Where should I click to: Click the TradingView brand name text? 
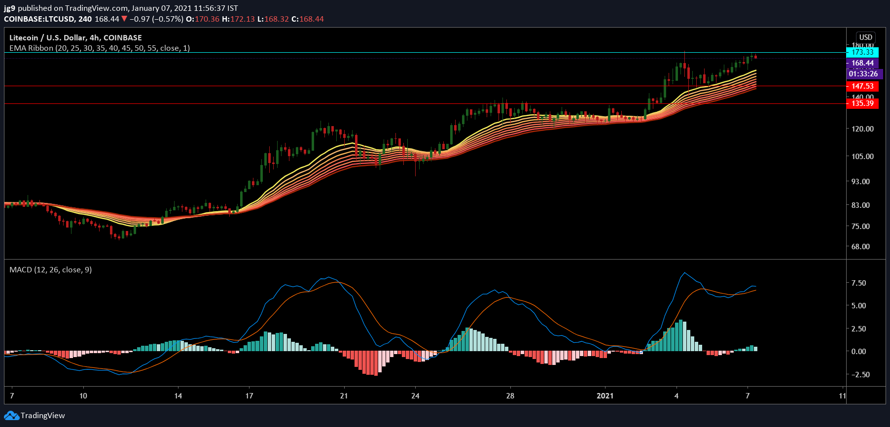[x=43, y=416]
